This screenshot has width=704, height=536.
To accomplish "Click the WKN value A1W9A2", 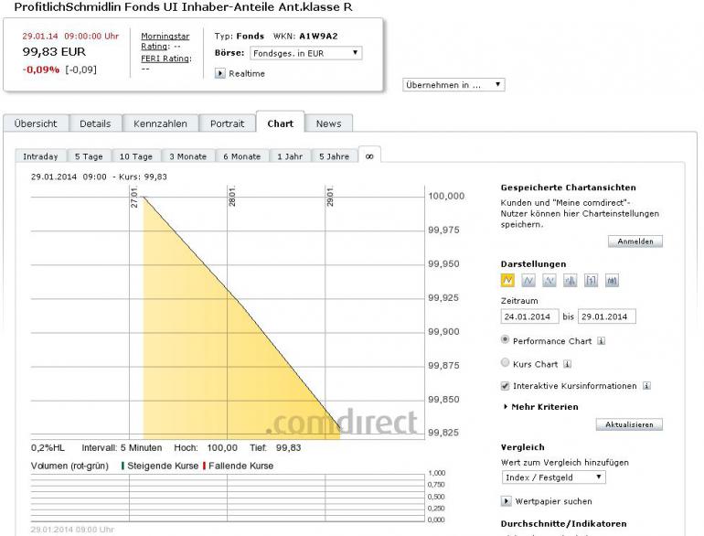I will 318,36.
